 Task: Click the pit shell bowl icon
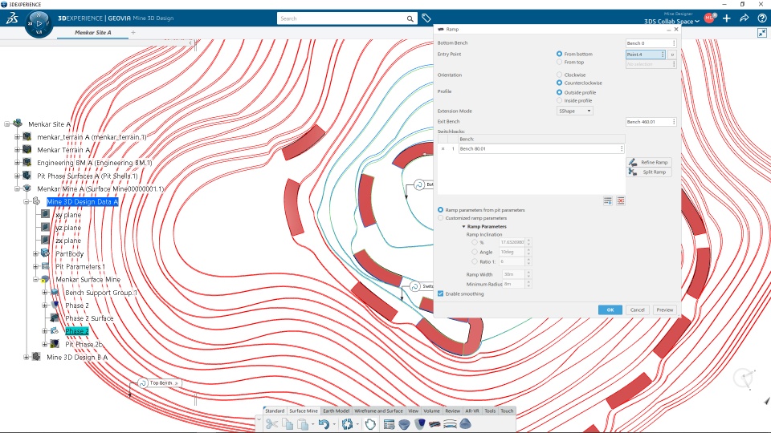404,423
